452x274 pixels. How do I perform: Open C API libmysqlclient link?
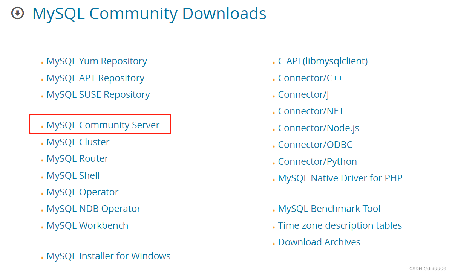[323, 61]
